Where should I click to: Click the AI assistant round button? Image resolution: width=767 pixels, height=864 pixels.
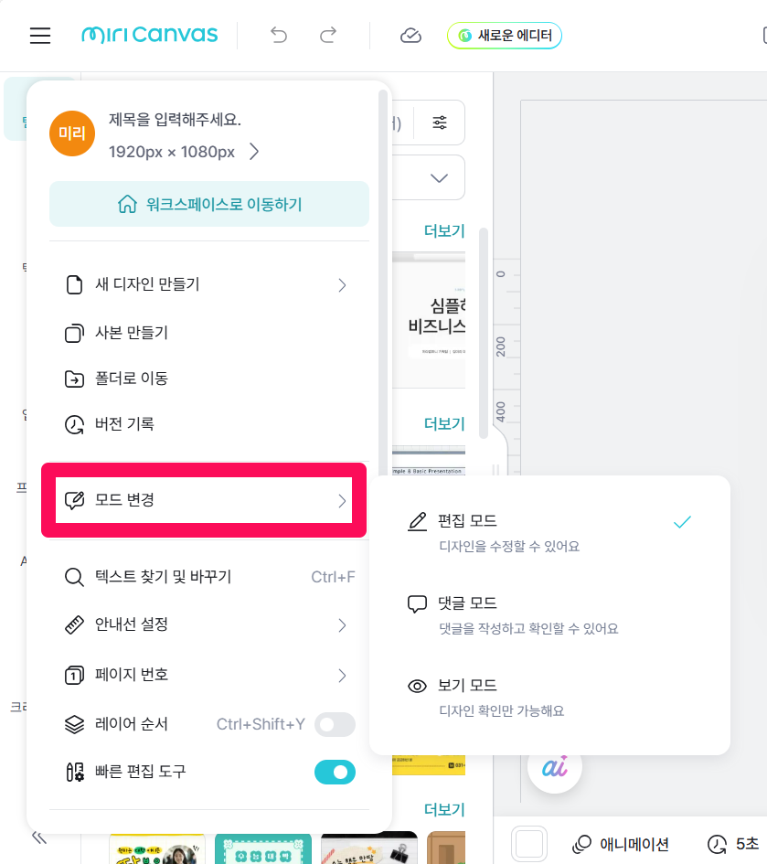(x=555, y=766)
